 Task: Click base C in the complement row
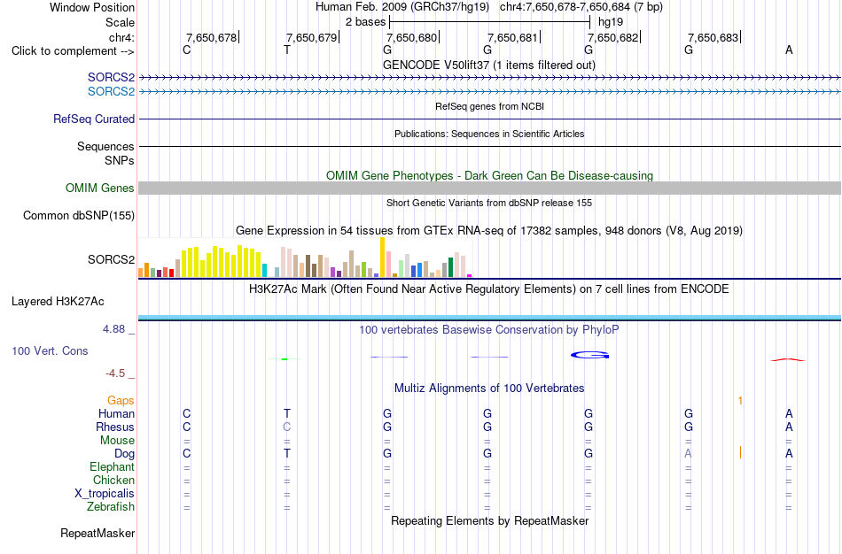(186, 50)
